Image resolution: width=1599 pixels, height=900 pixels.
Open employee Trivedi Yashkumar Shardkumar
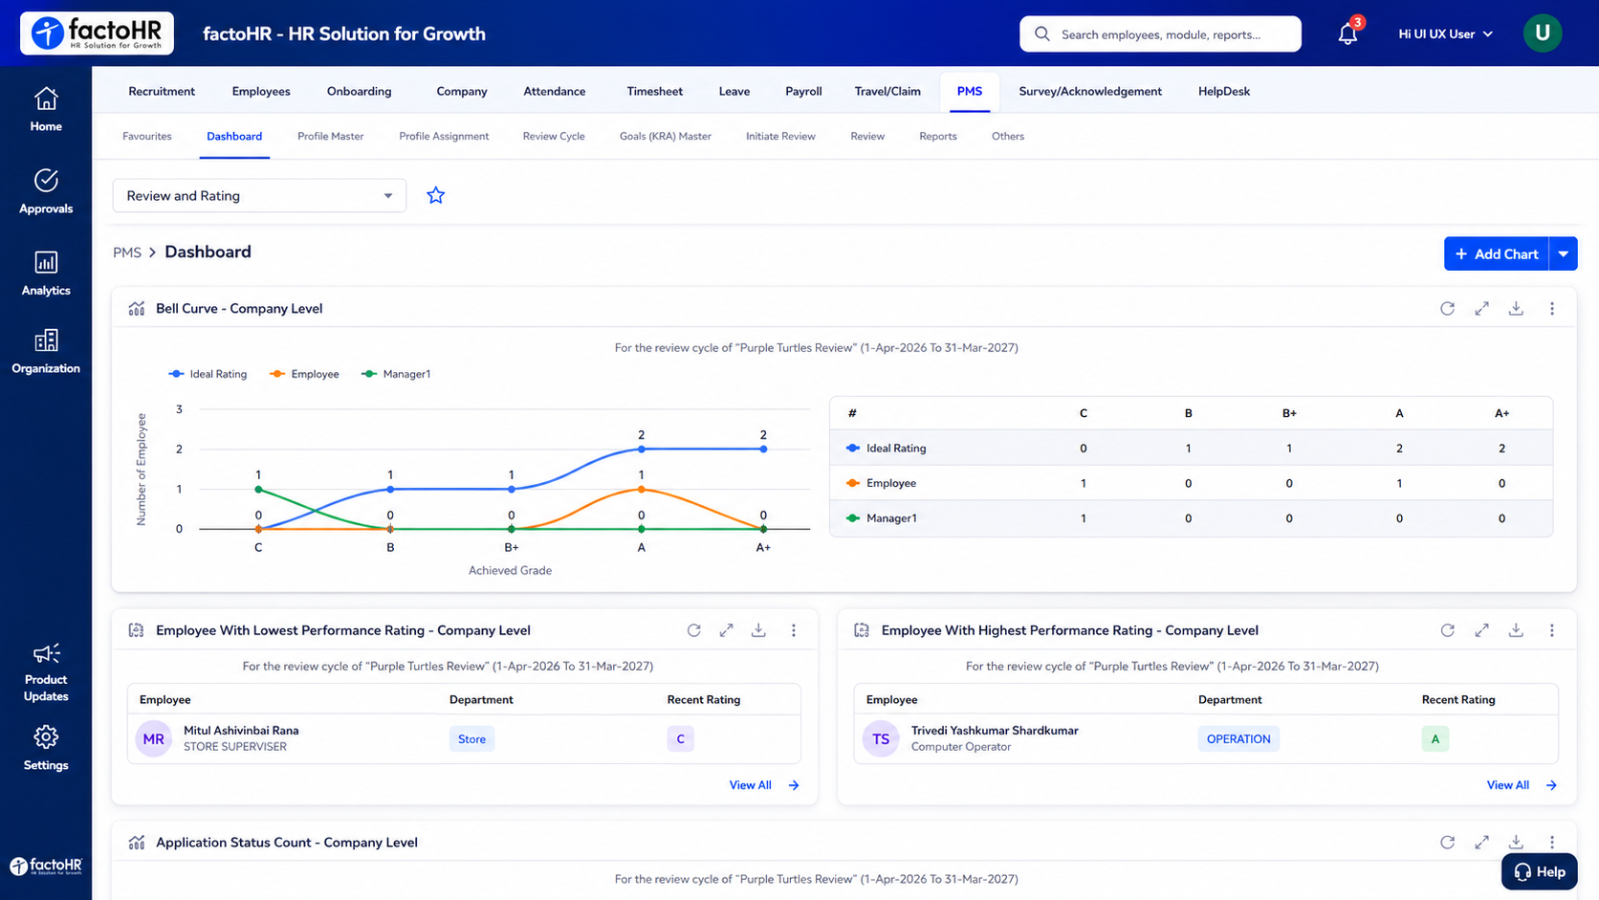coord(995,731)
